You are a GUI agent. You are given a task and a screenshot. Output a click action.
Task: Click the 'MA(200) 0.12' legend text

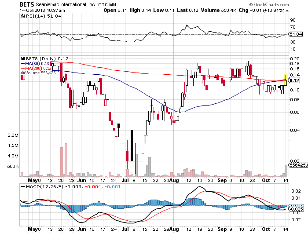coord(38,68)
